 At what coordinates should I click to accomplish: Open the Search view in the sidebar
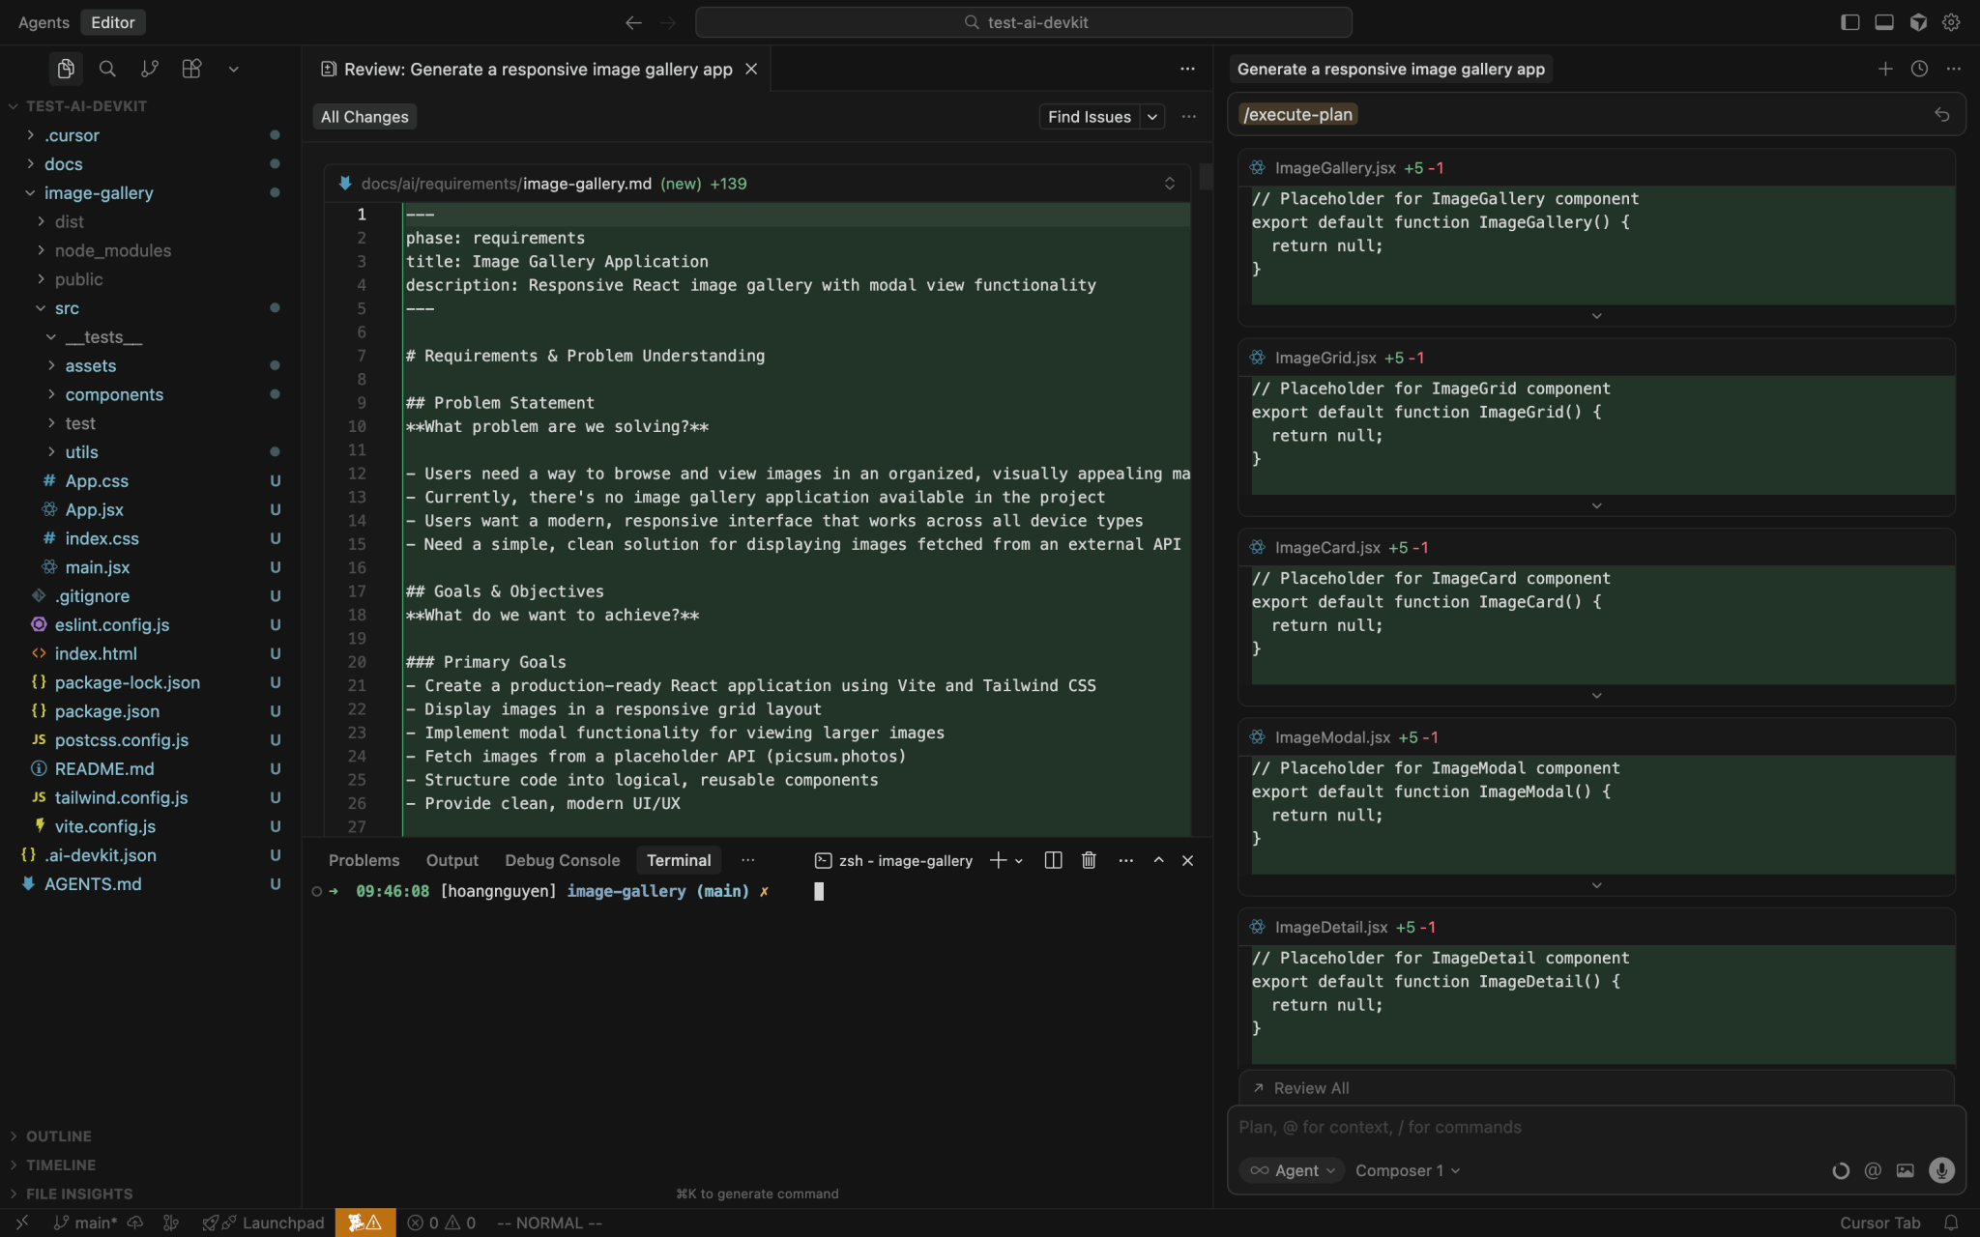pyautogui.click(x=106, y=69)
